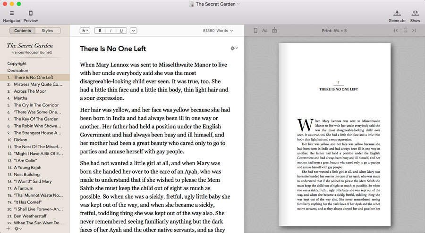
Task: Switch to the Styles tab
Action: [47, 31]
